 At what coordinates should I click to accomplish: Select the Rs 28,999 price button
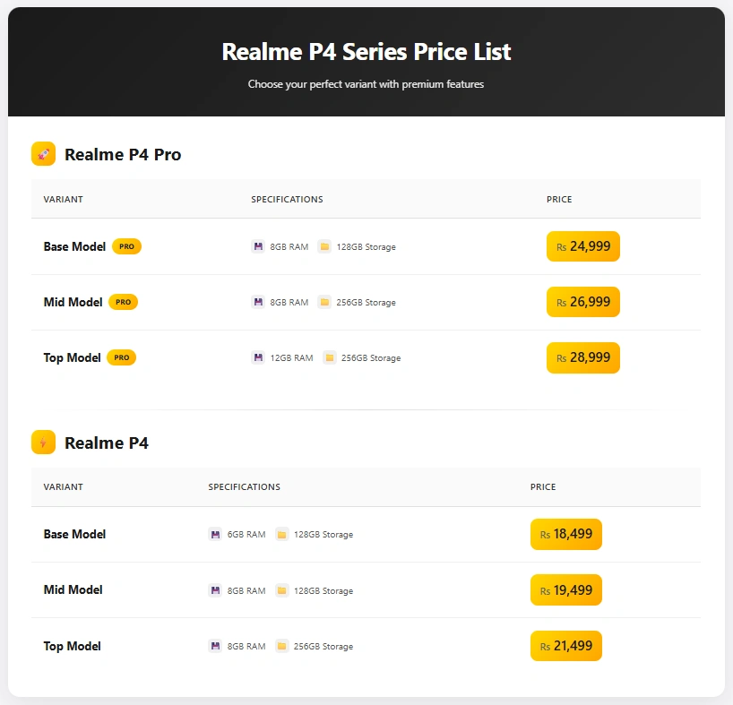point(583,357)
